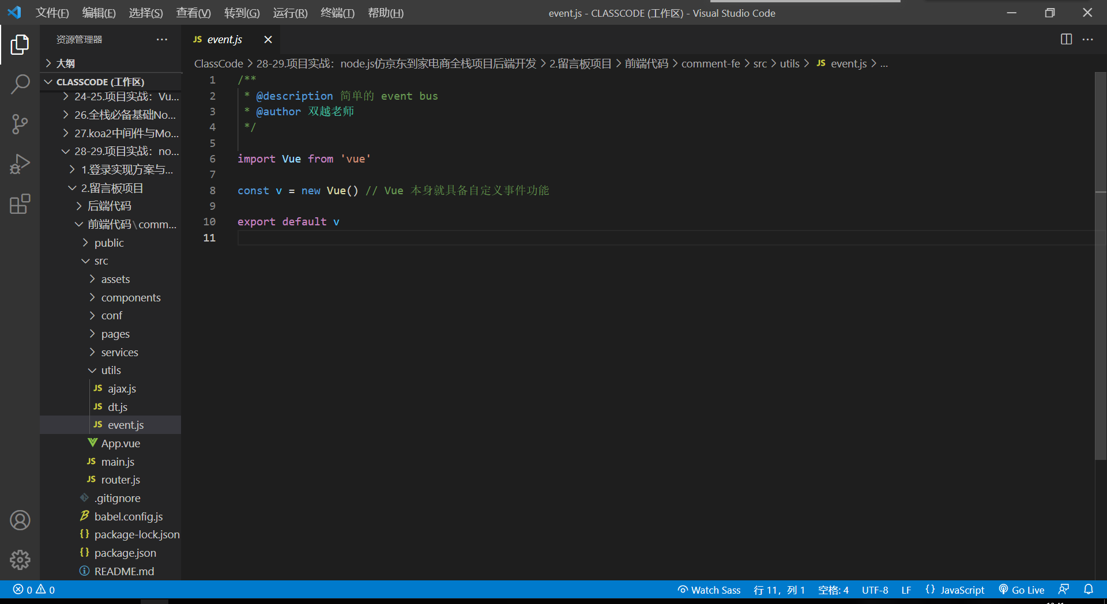Open the 帮助(H) menu
The height and width of the screenshot is (604, 1107).
pyautogui.click(x=386, y=13)
